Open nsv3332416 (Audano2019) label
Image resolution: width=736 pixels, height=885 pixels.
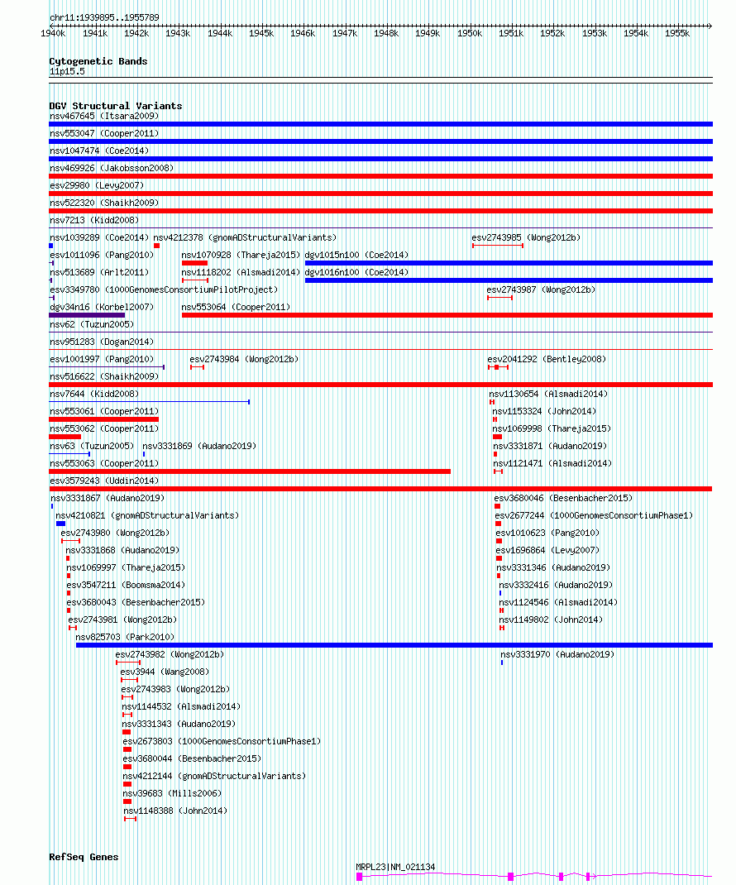556,586
